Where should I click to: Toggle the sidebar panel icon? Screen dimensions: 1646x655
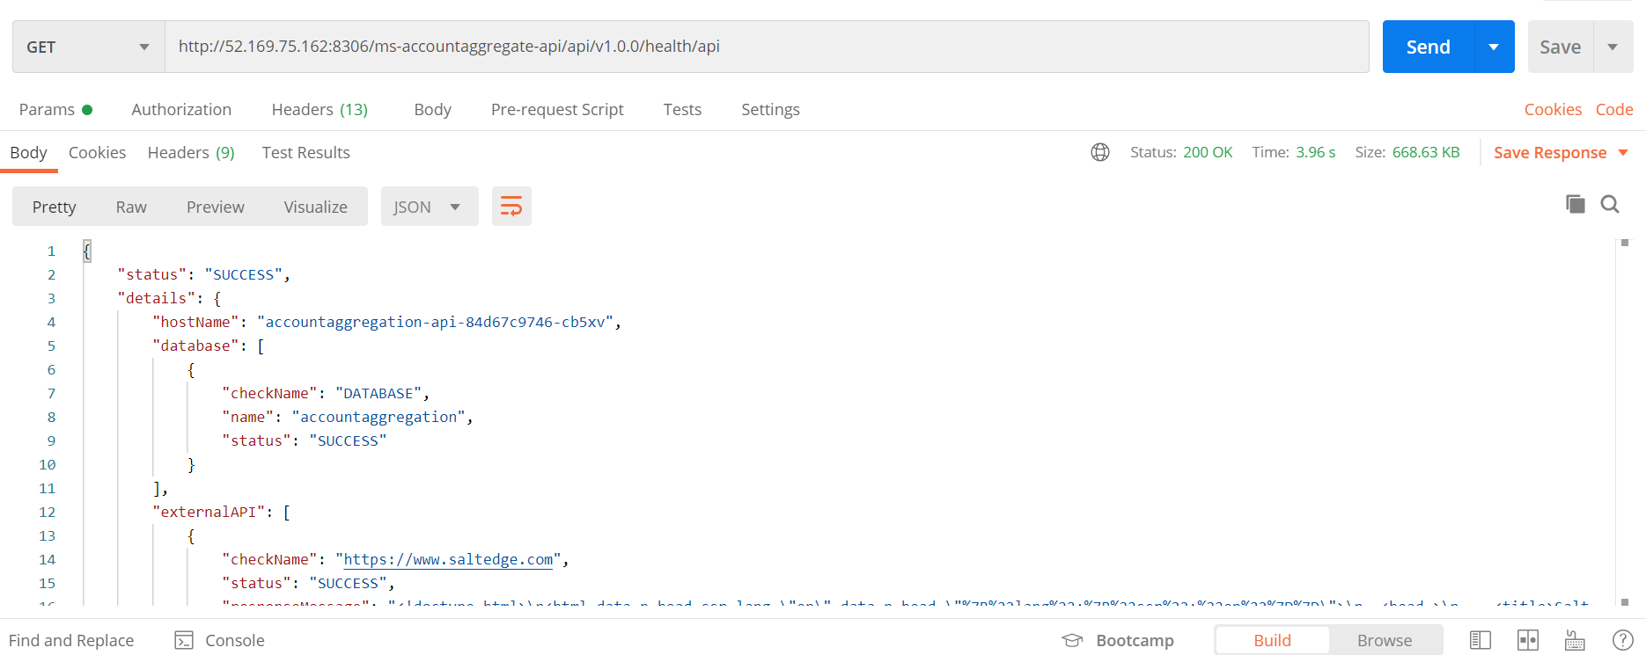click(1481, 640)
